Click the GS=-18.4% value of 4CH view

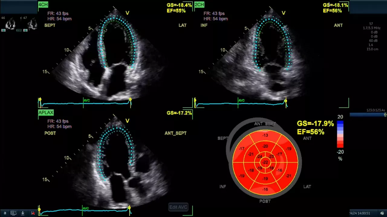tap(179, 5)
